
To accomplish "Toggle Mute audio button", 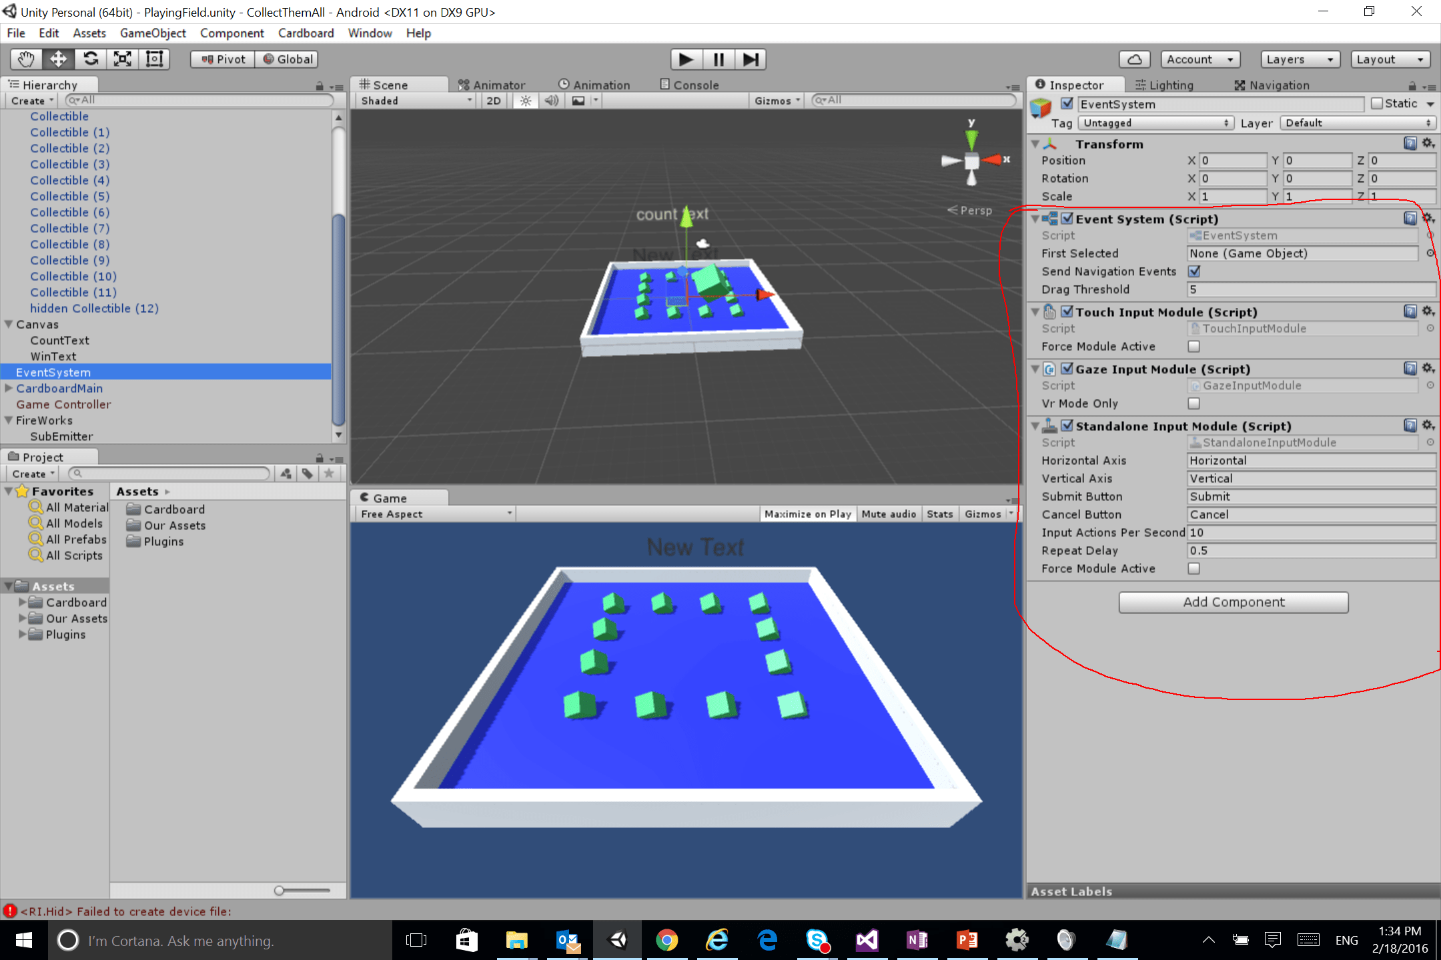I will (x=889, y=514).
